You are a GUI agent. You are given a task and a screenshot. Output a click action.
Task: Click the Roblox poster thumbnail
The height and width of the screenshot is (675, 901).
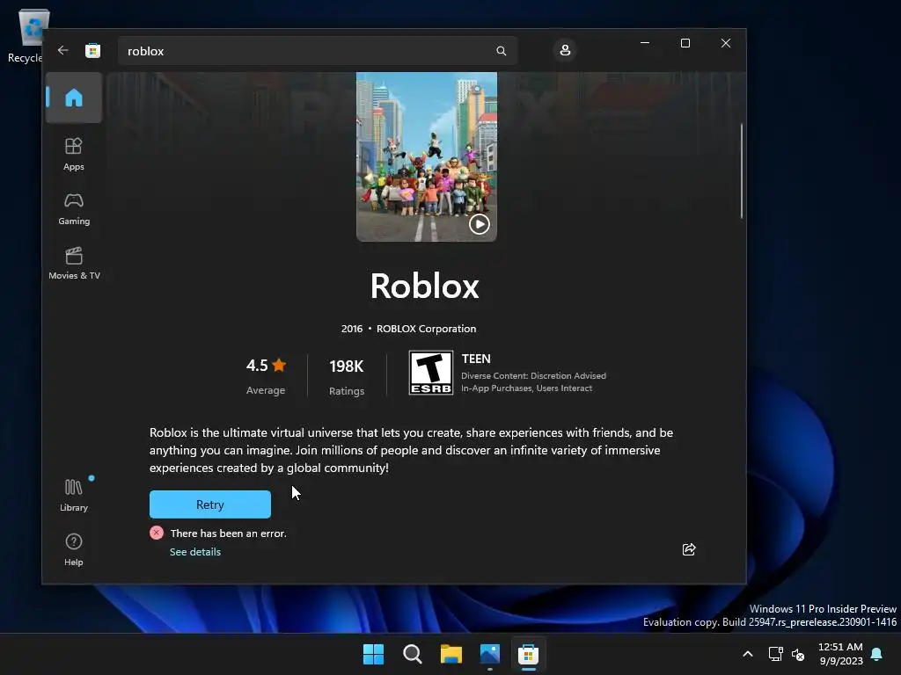tap(427, 156)
